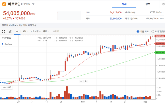165x104 pixels.
Task: Select the pencil drawing tool
Action: point(10,31)
